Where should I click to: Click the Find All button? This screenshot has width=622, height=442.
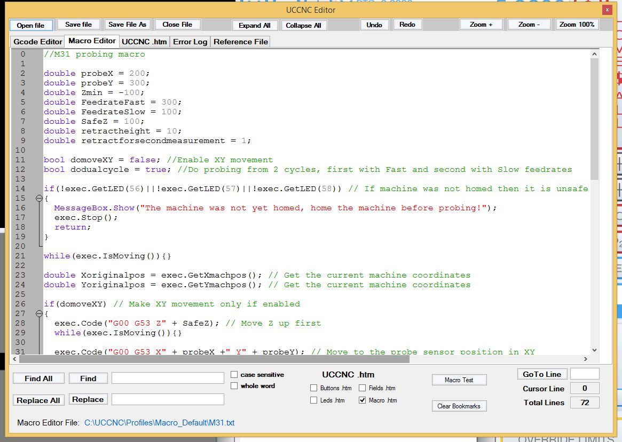38,378
